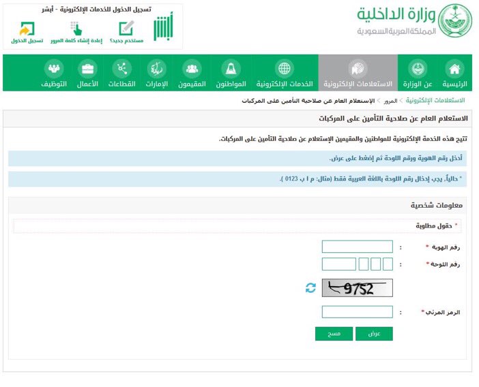479x387 pixels.
Task: Open الخدمات الإلكترونية menu label
Action: pos(285,84)
